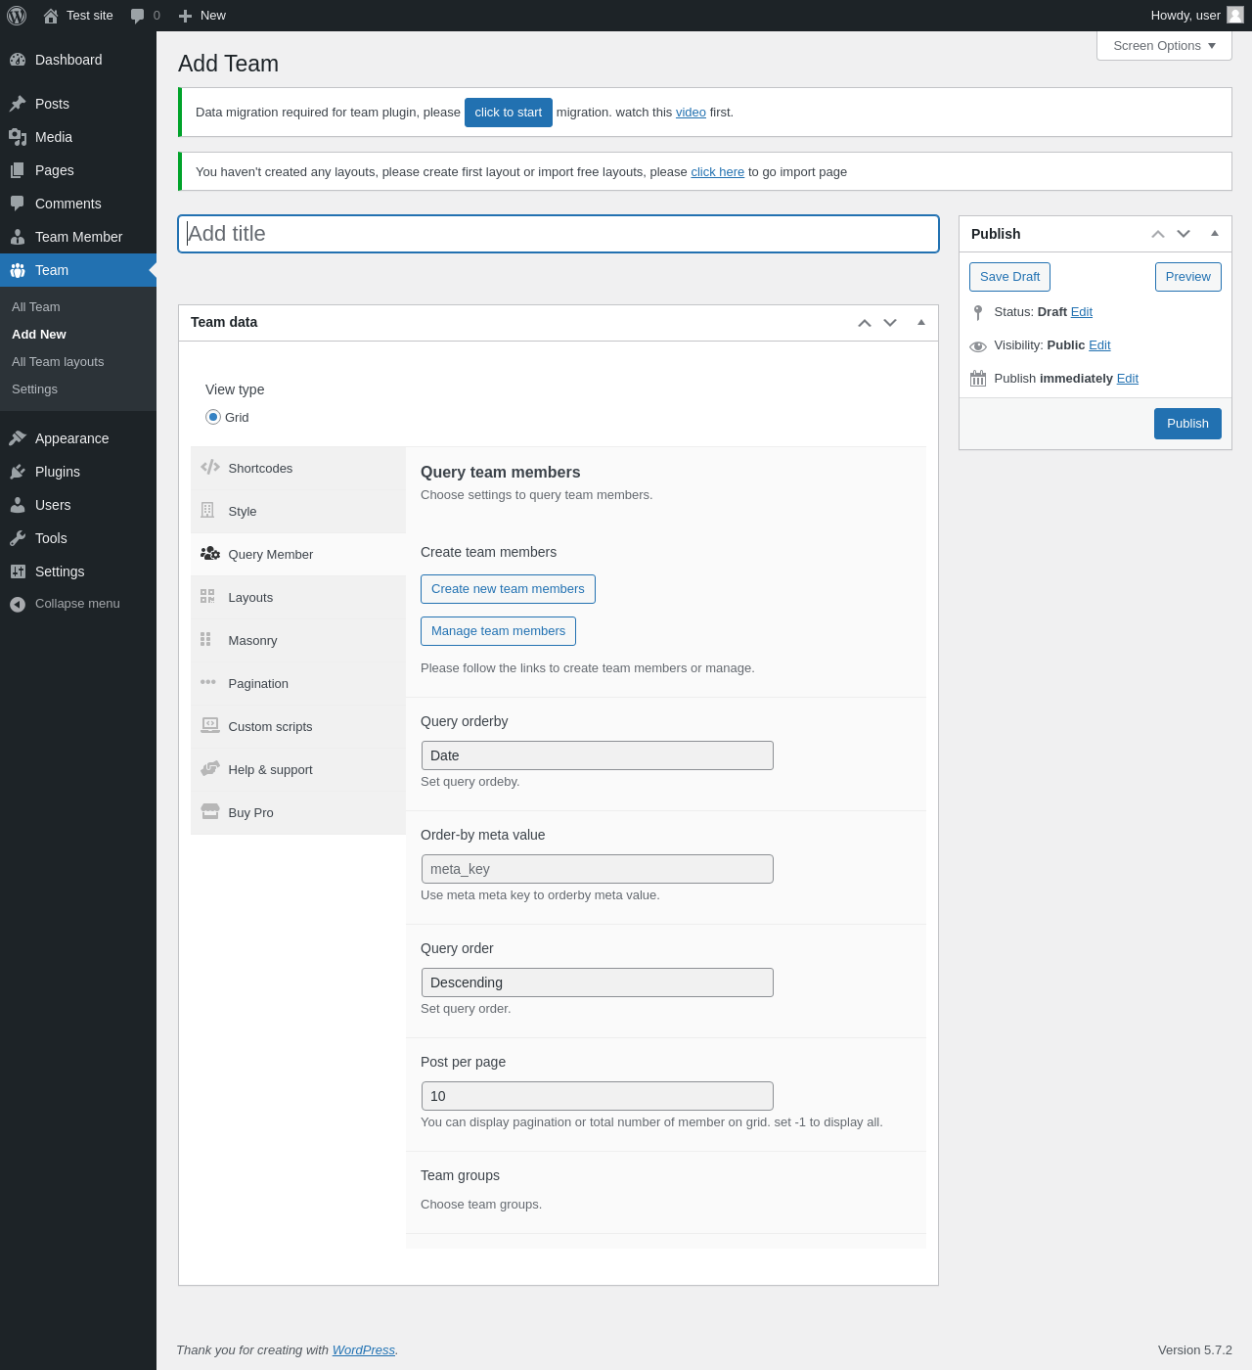Screen dimensions: 1252x1370
Task: Click the Collapse menu arrow icon
Action: point(18,605)
